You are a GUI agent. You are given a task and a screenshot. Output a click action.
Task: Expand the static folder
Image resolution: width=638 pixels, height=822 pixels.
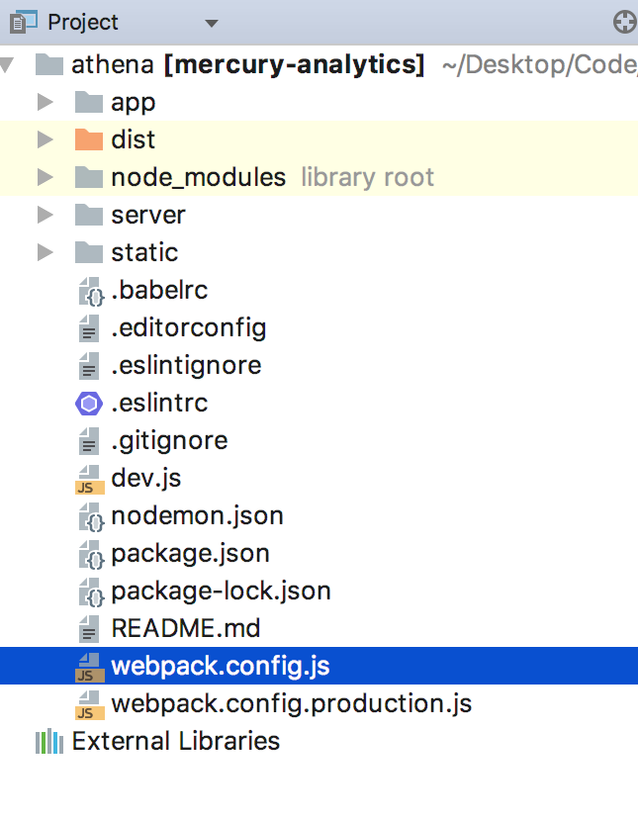pos(46,252)
